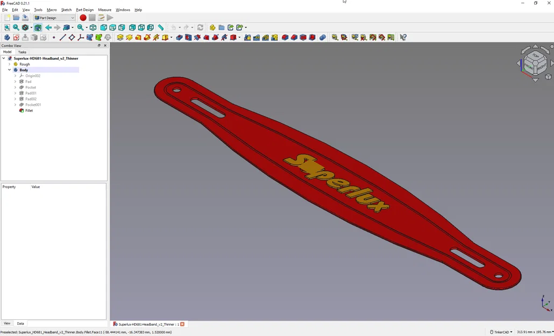Click the New document icon
The width and height of the screenshot is (554, 336).
coord(7,18)
